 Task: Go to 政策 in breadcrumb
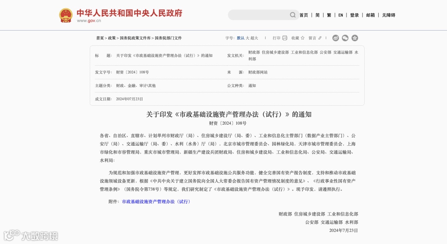pos(112,38)
